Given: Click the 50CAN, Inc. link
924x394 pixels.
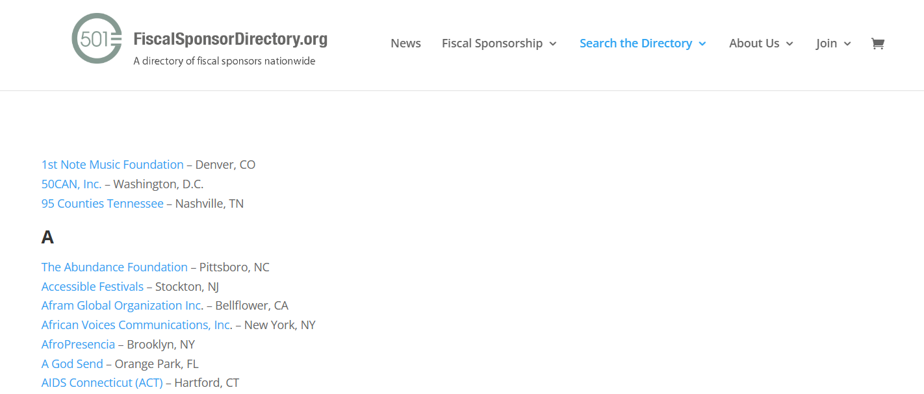Looking at the screenshot, I should 71,184.
